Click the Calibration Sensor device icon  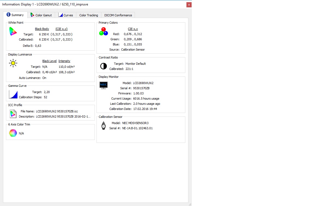click(x=104, y=126)
